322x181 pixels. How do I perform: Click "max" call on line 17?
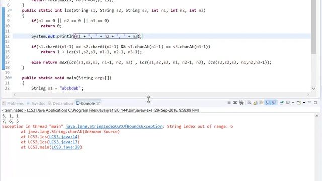point(63,62)
